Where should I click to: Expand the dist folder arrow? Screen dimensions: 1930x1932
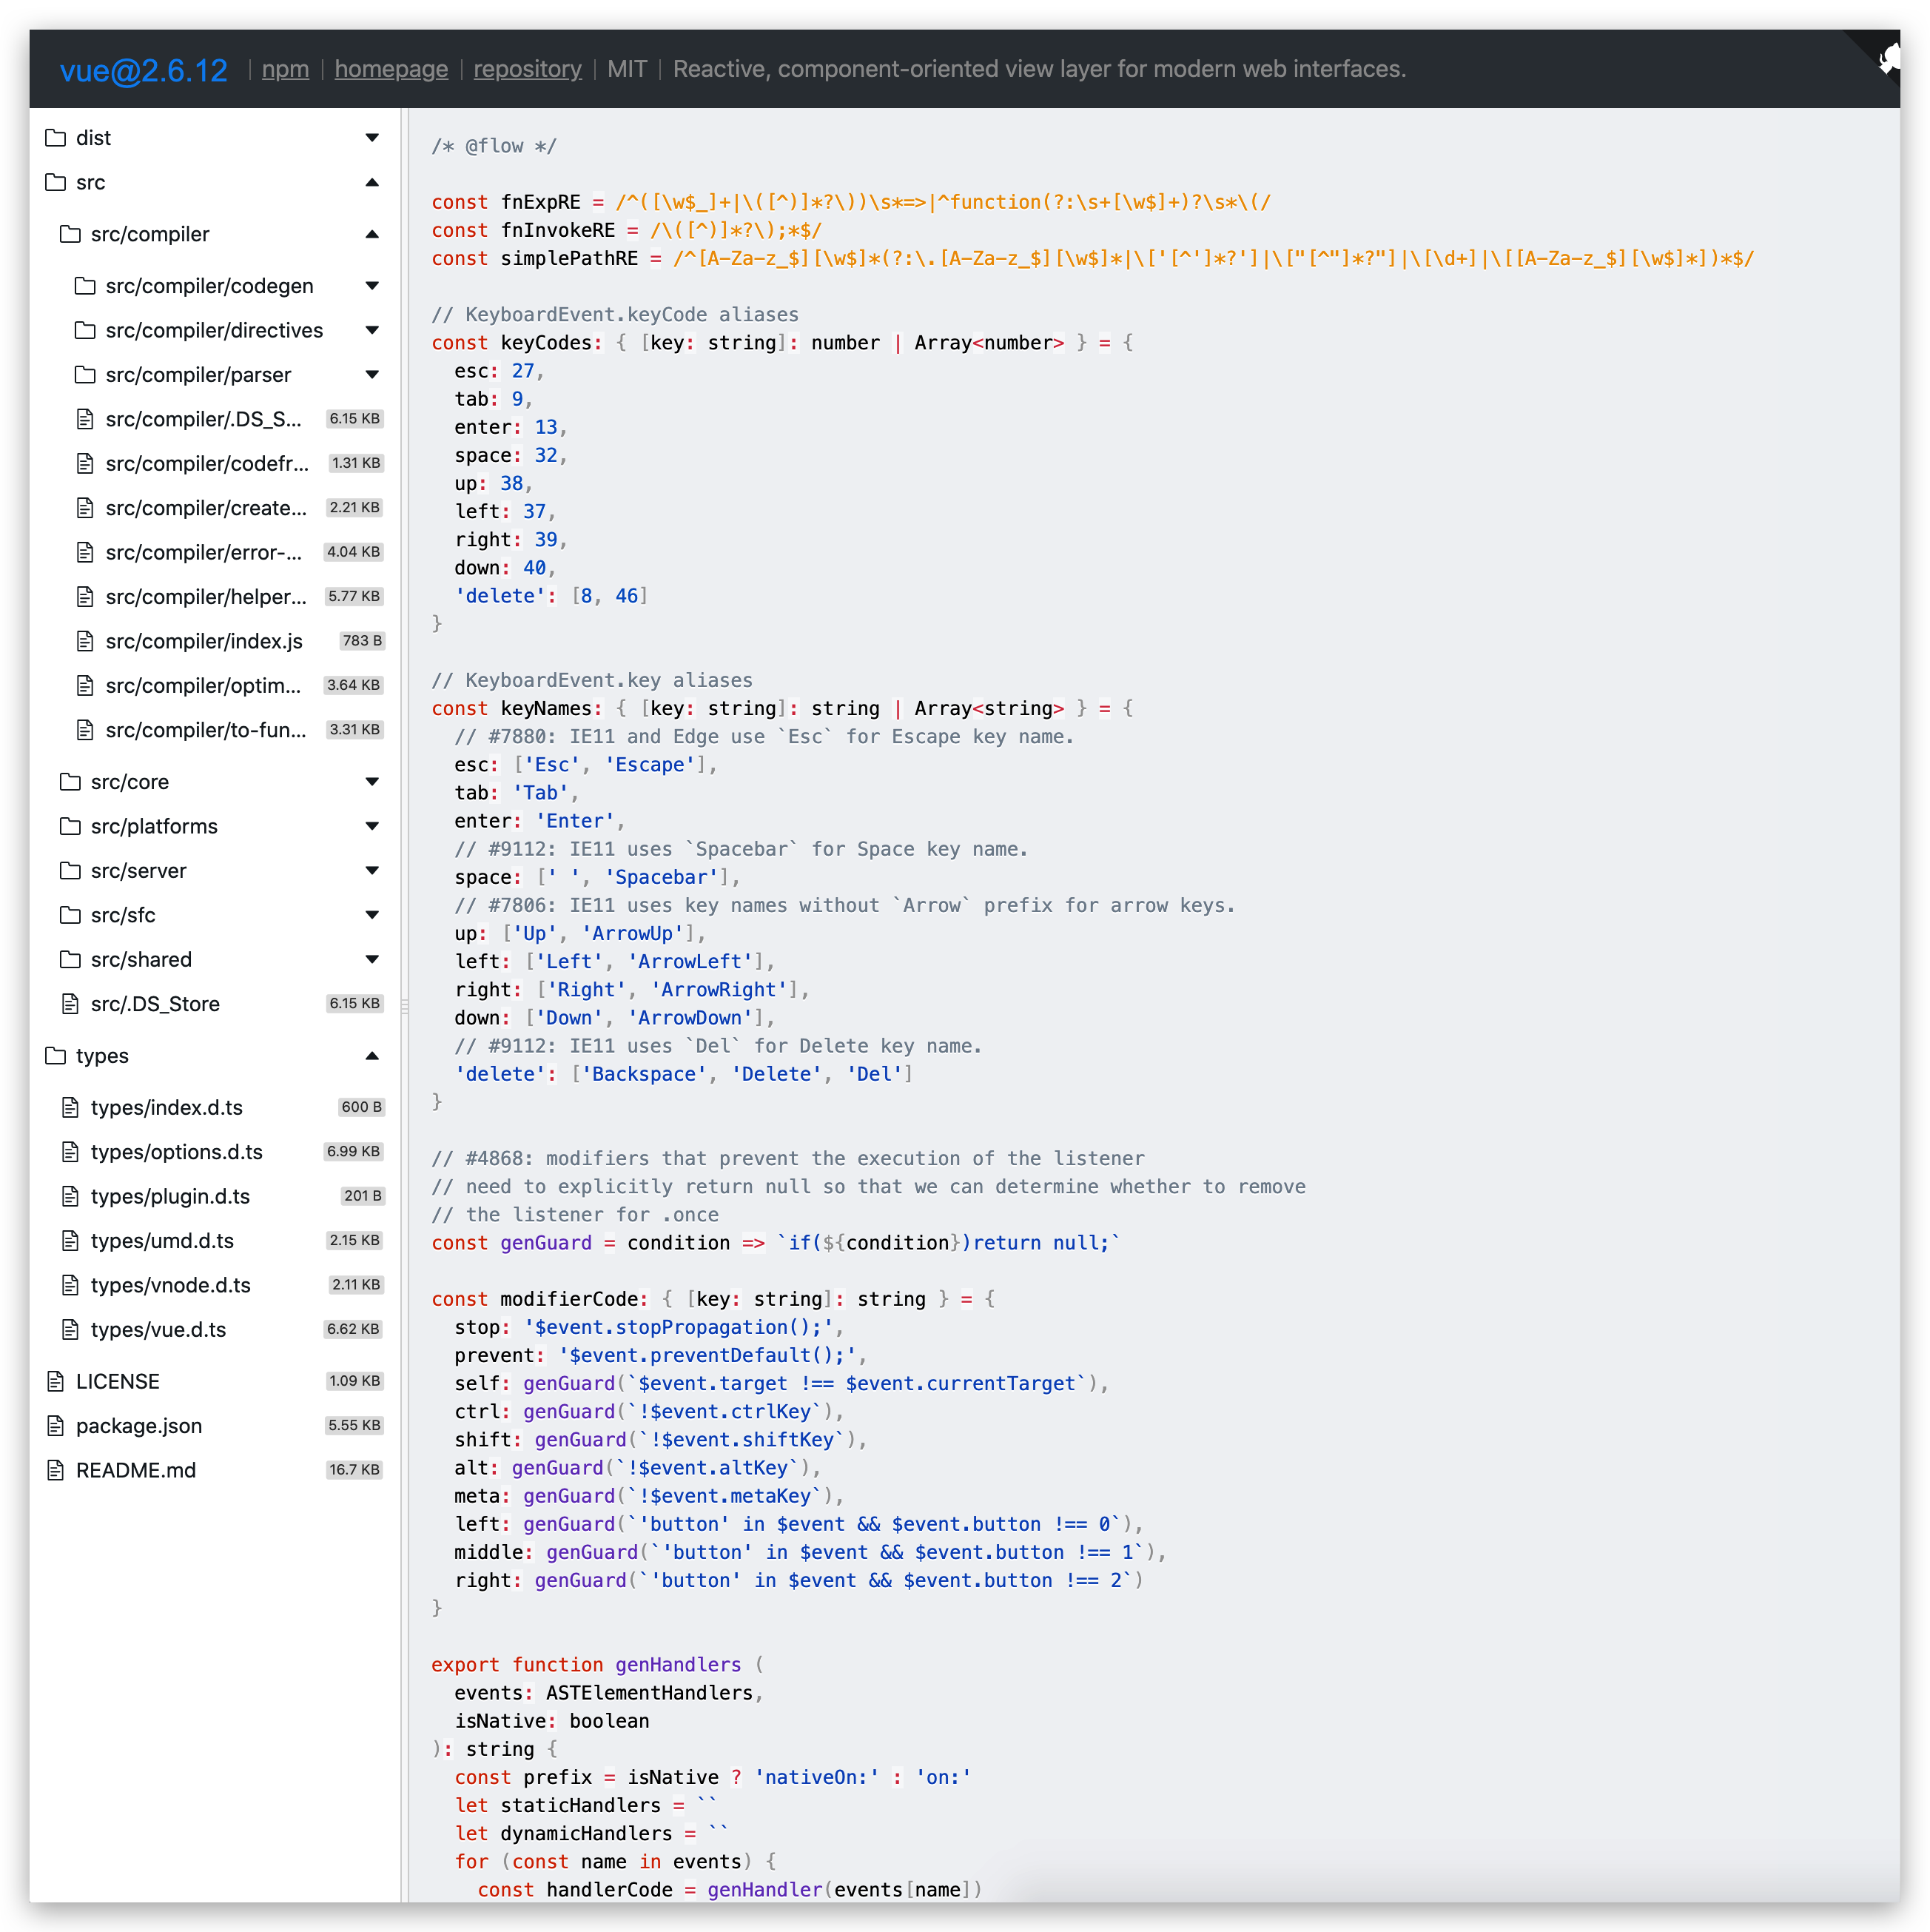coord(371,138)
